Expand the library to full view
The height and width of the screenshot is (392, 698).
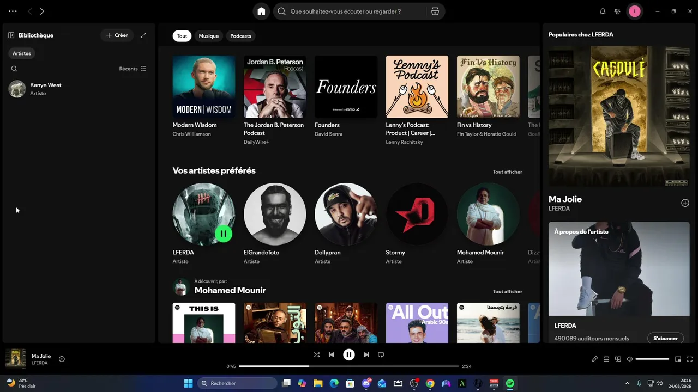point(143,35)
